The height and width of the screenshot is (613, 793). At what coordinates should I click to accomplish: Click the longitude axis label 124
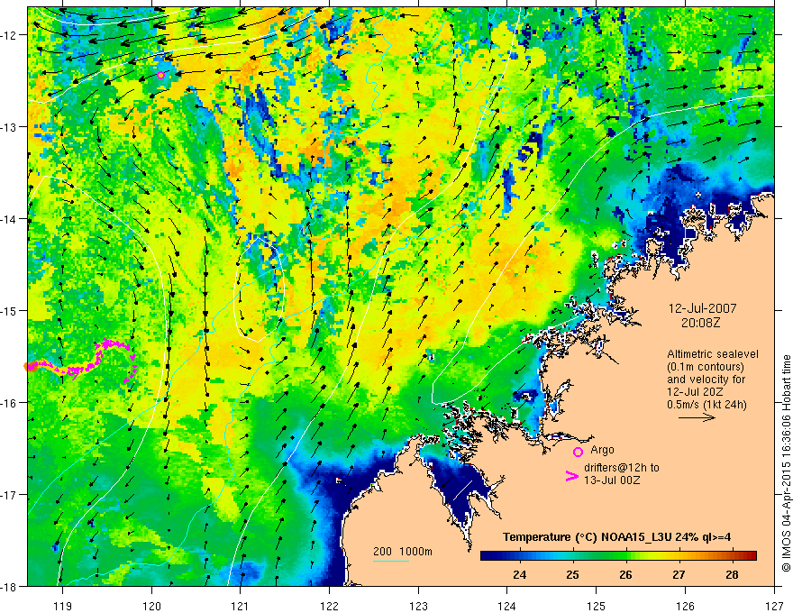[507, 606]
